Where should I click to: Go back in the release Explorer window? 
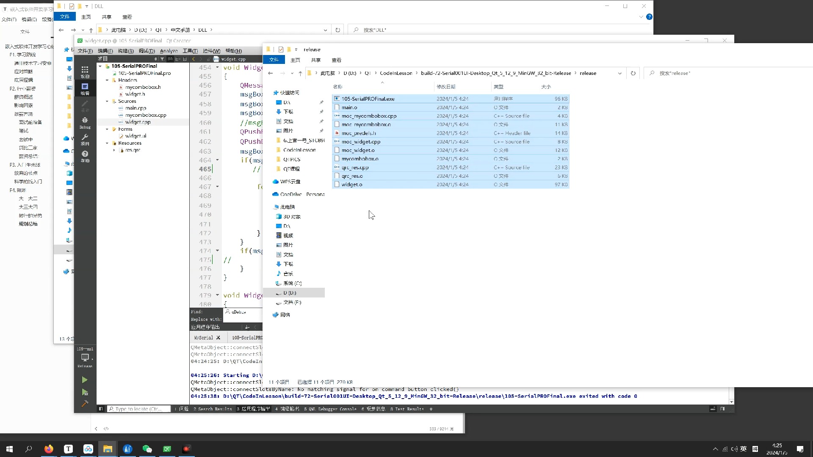pyautogui.click(x=271, y=73)
